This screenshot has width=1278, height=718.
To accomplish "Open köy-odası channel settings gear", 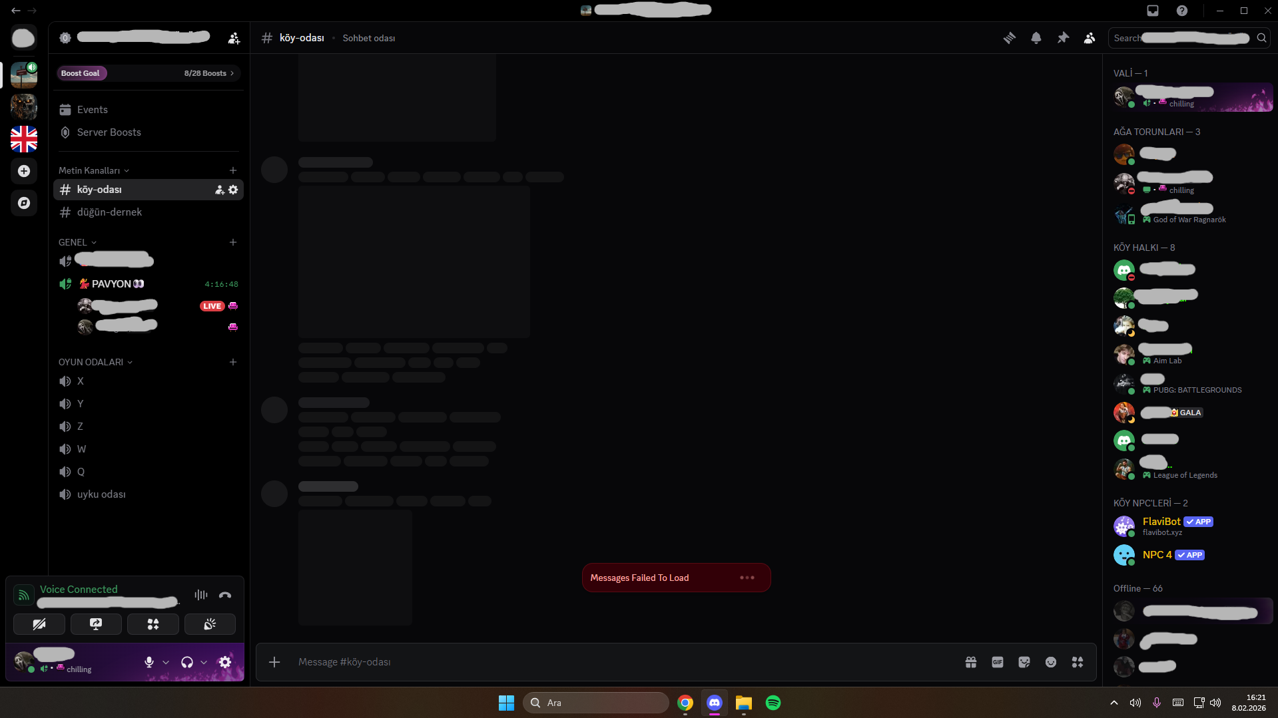I will coord(233,190).
